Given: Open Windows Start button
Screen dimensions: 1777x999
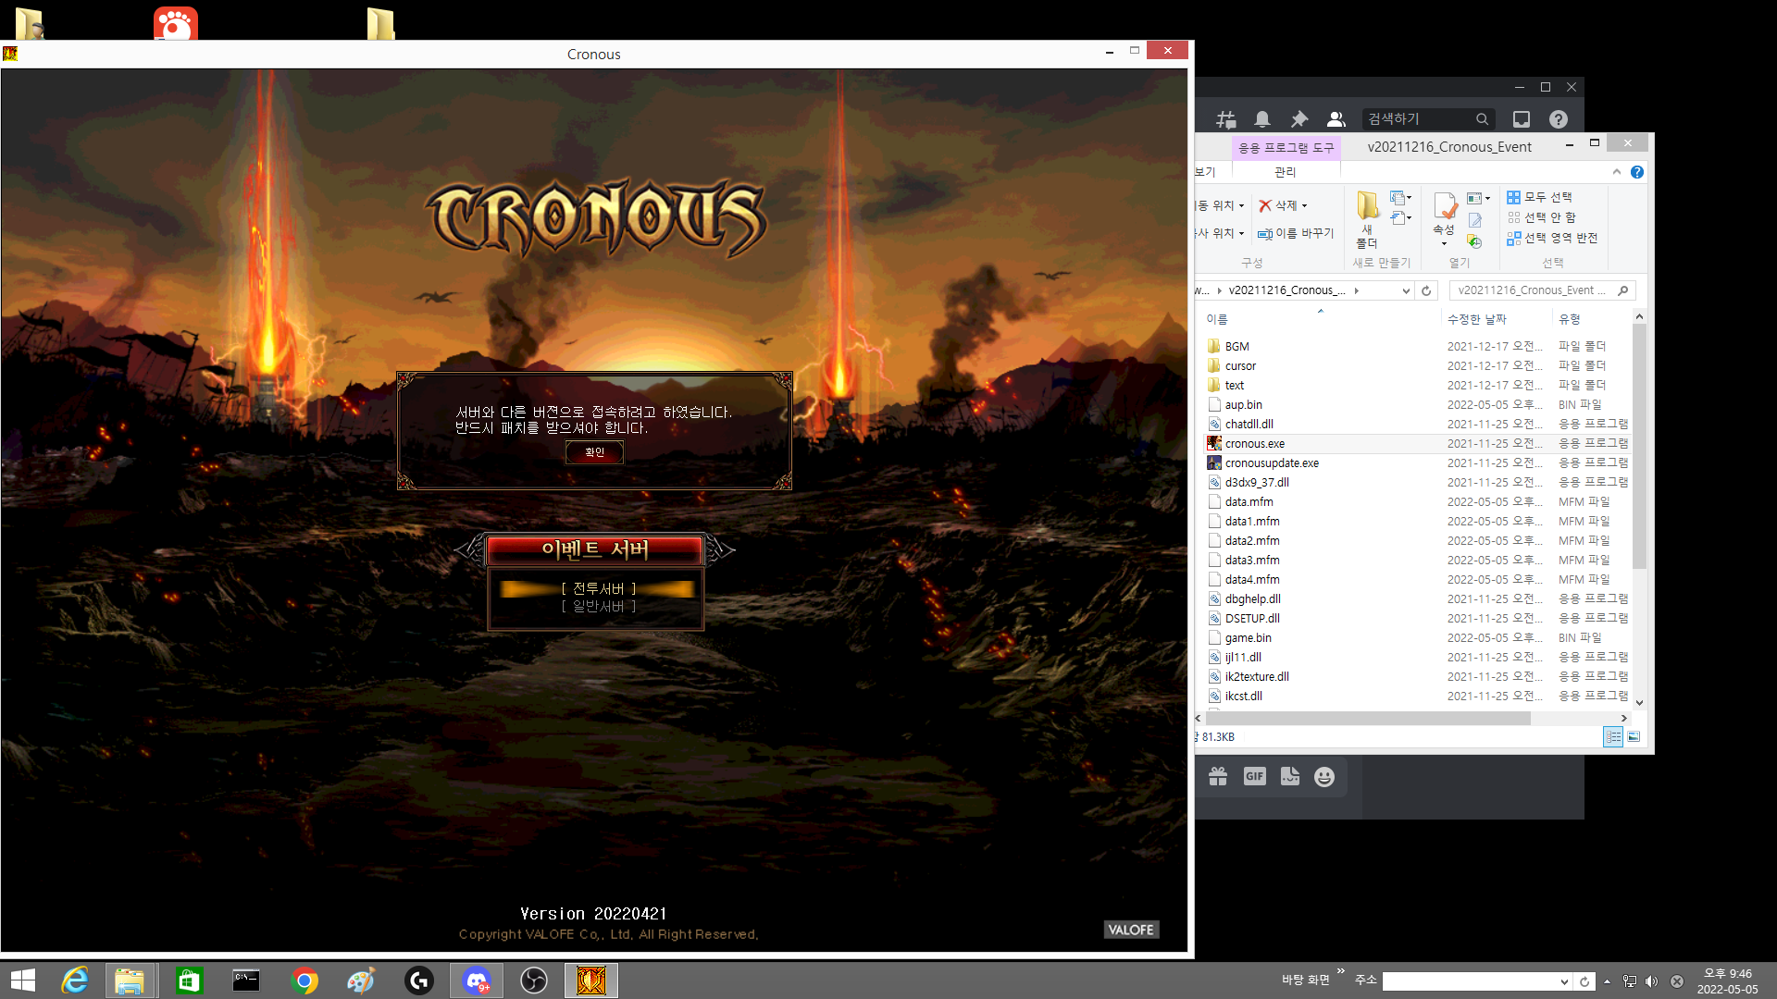Looking at the screenshot, I should (22, 980).
